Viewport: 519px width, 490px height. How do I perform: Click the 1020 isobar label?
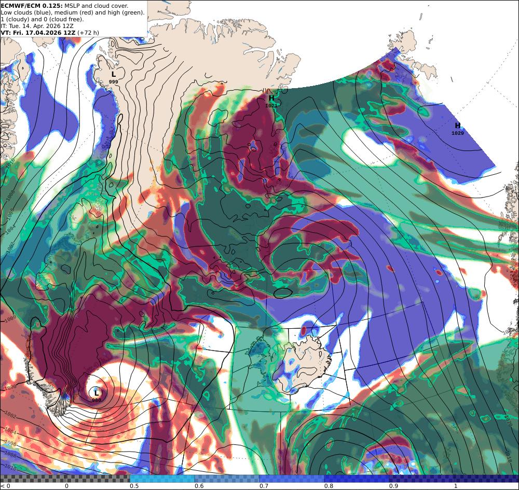tap(508, 421)
